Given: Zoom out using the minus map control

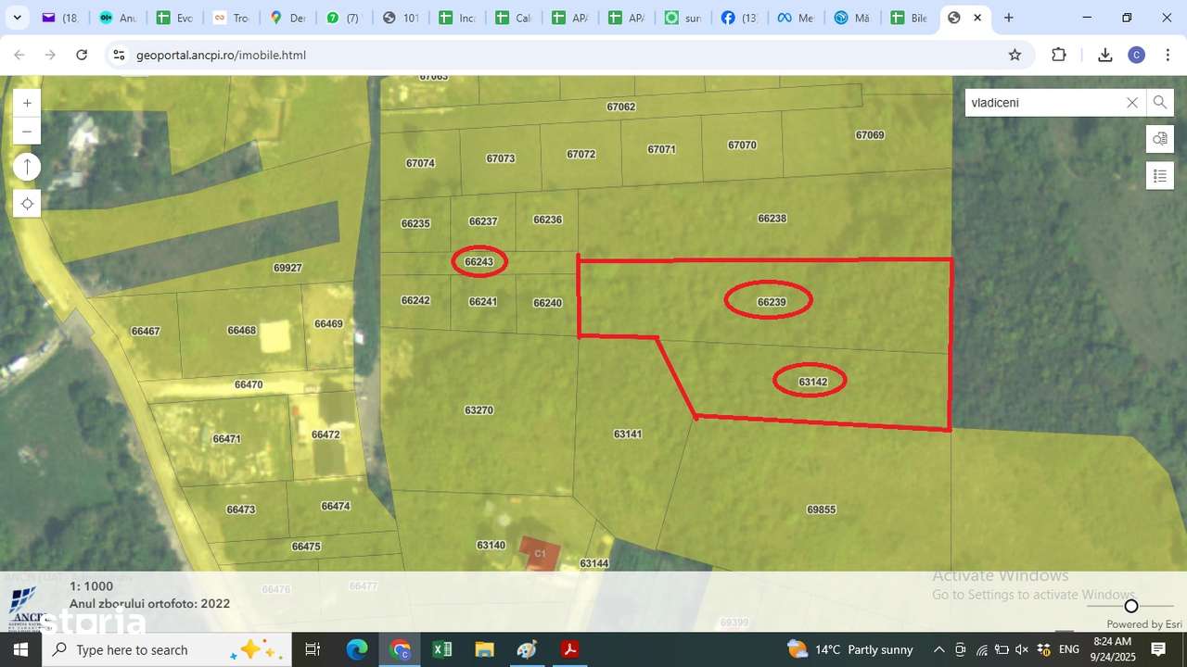Looking at the screenshot, I should 26,131.
